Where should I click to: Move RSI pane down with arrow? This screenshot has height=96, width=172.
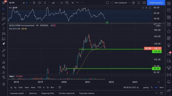coord(143,8)
